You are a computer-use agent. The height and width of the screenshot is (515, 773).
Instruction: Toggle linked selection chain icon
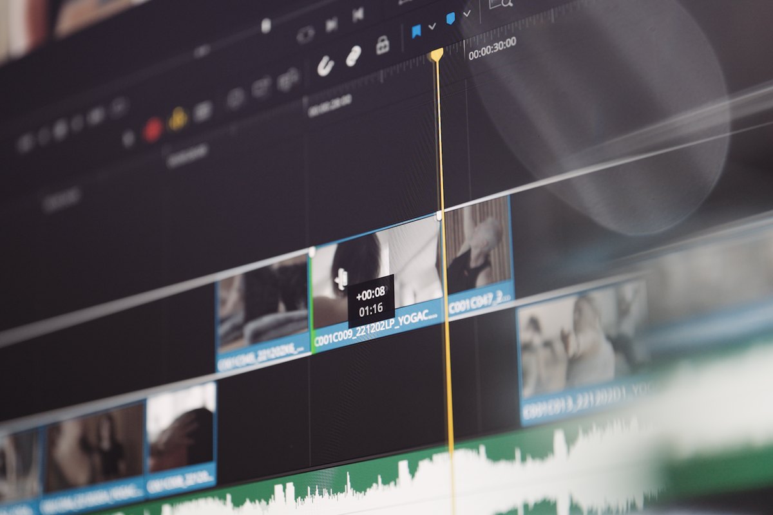coord(354,56)
